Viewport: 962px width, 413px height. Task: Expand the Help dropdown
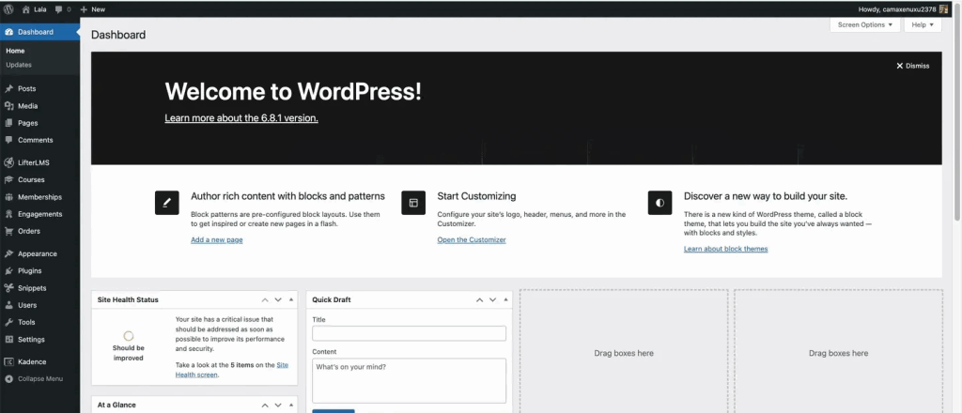(923, 25)
